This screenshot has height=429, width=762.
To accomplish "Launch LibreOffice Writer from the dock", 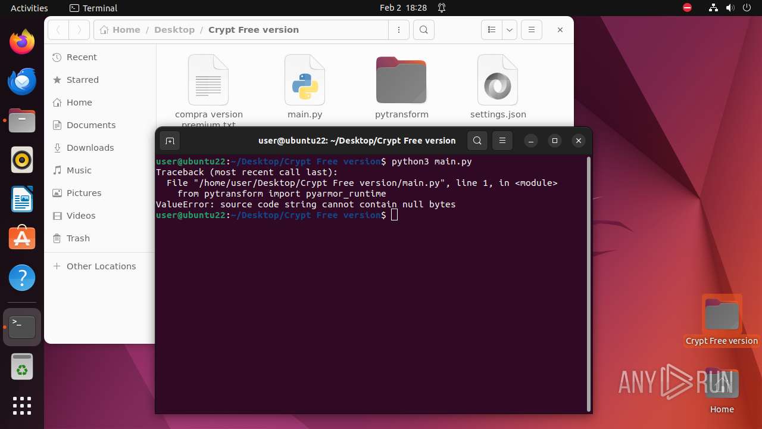I will pyautogui.click(x=22, y=199).
